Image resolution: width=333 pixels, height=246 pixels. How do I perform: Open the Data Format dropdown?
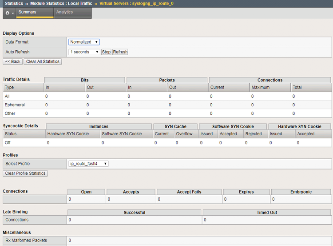[x=84, y=42]
